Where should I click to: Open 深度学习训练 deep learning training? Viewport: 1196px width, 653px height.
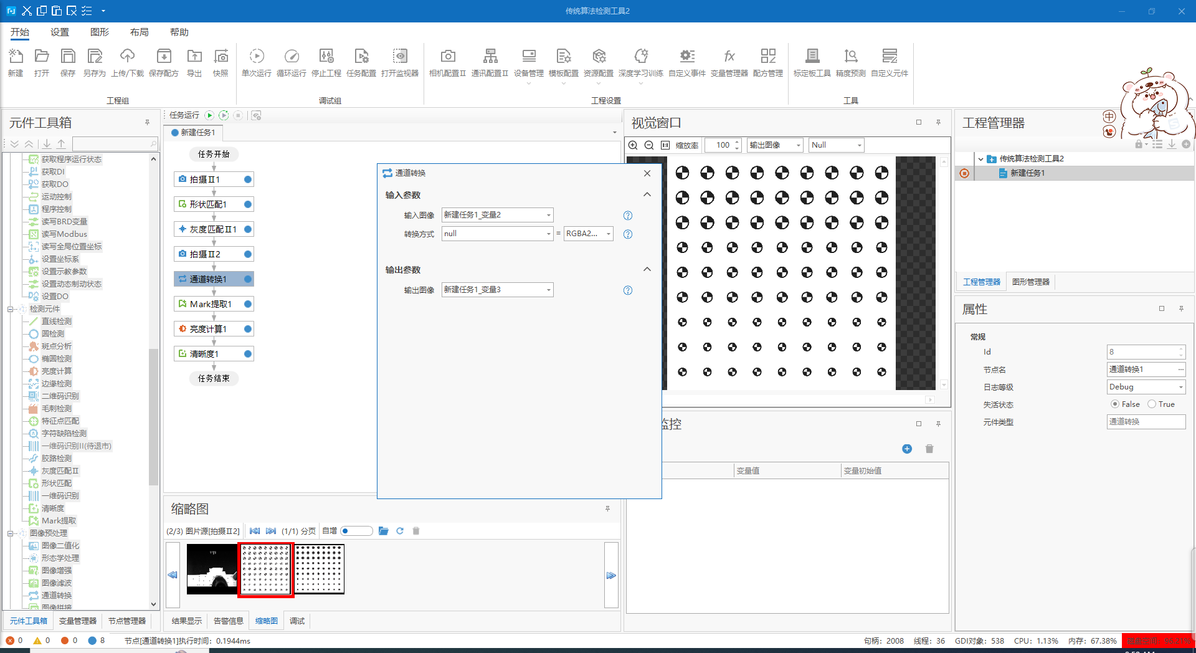(641, 62)
